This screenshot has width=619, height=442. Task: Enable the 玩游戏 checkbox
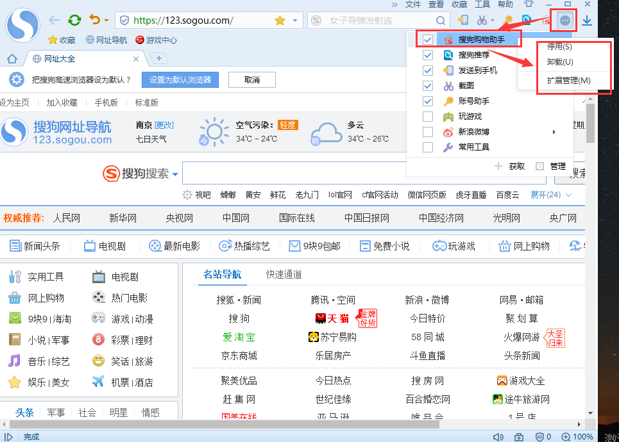point(427,117)
